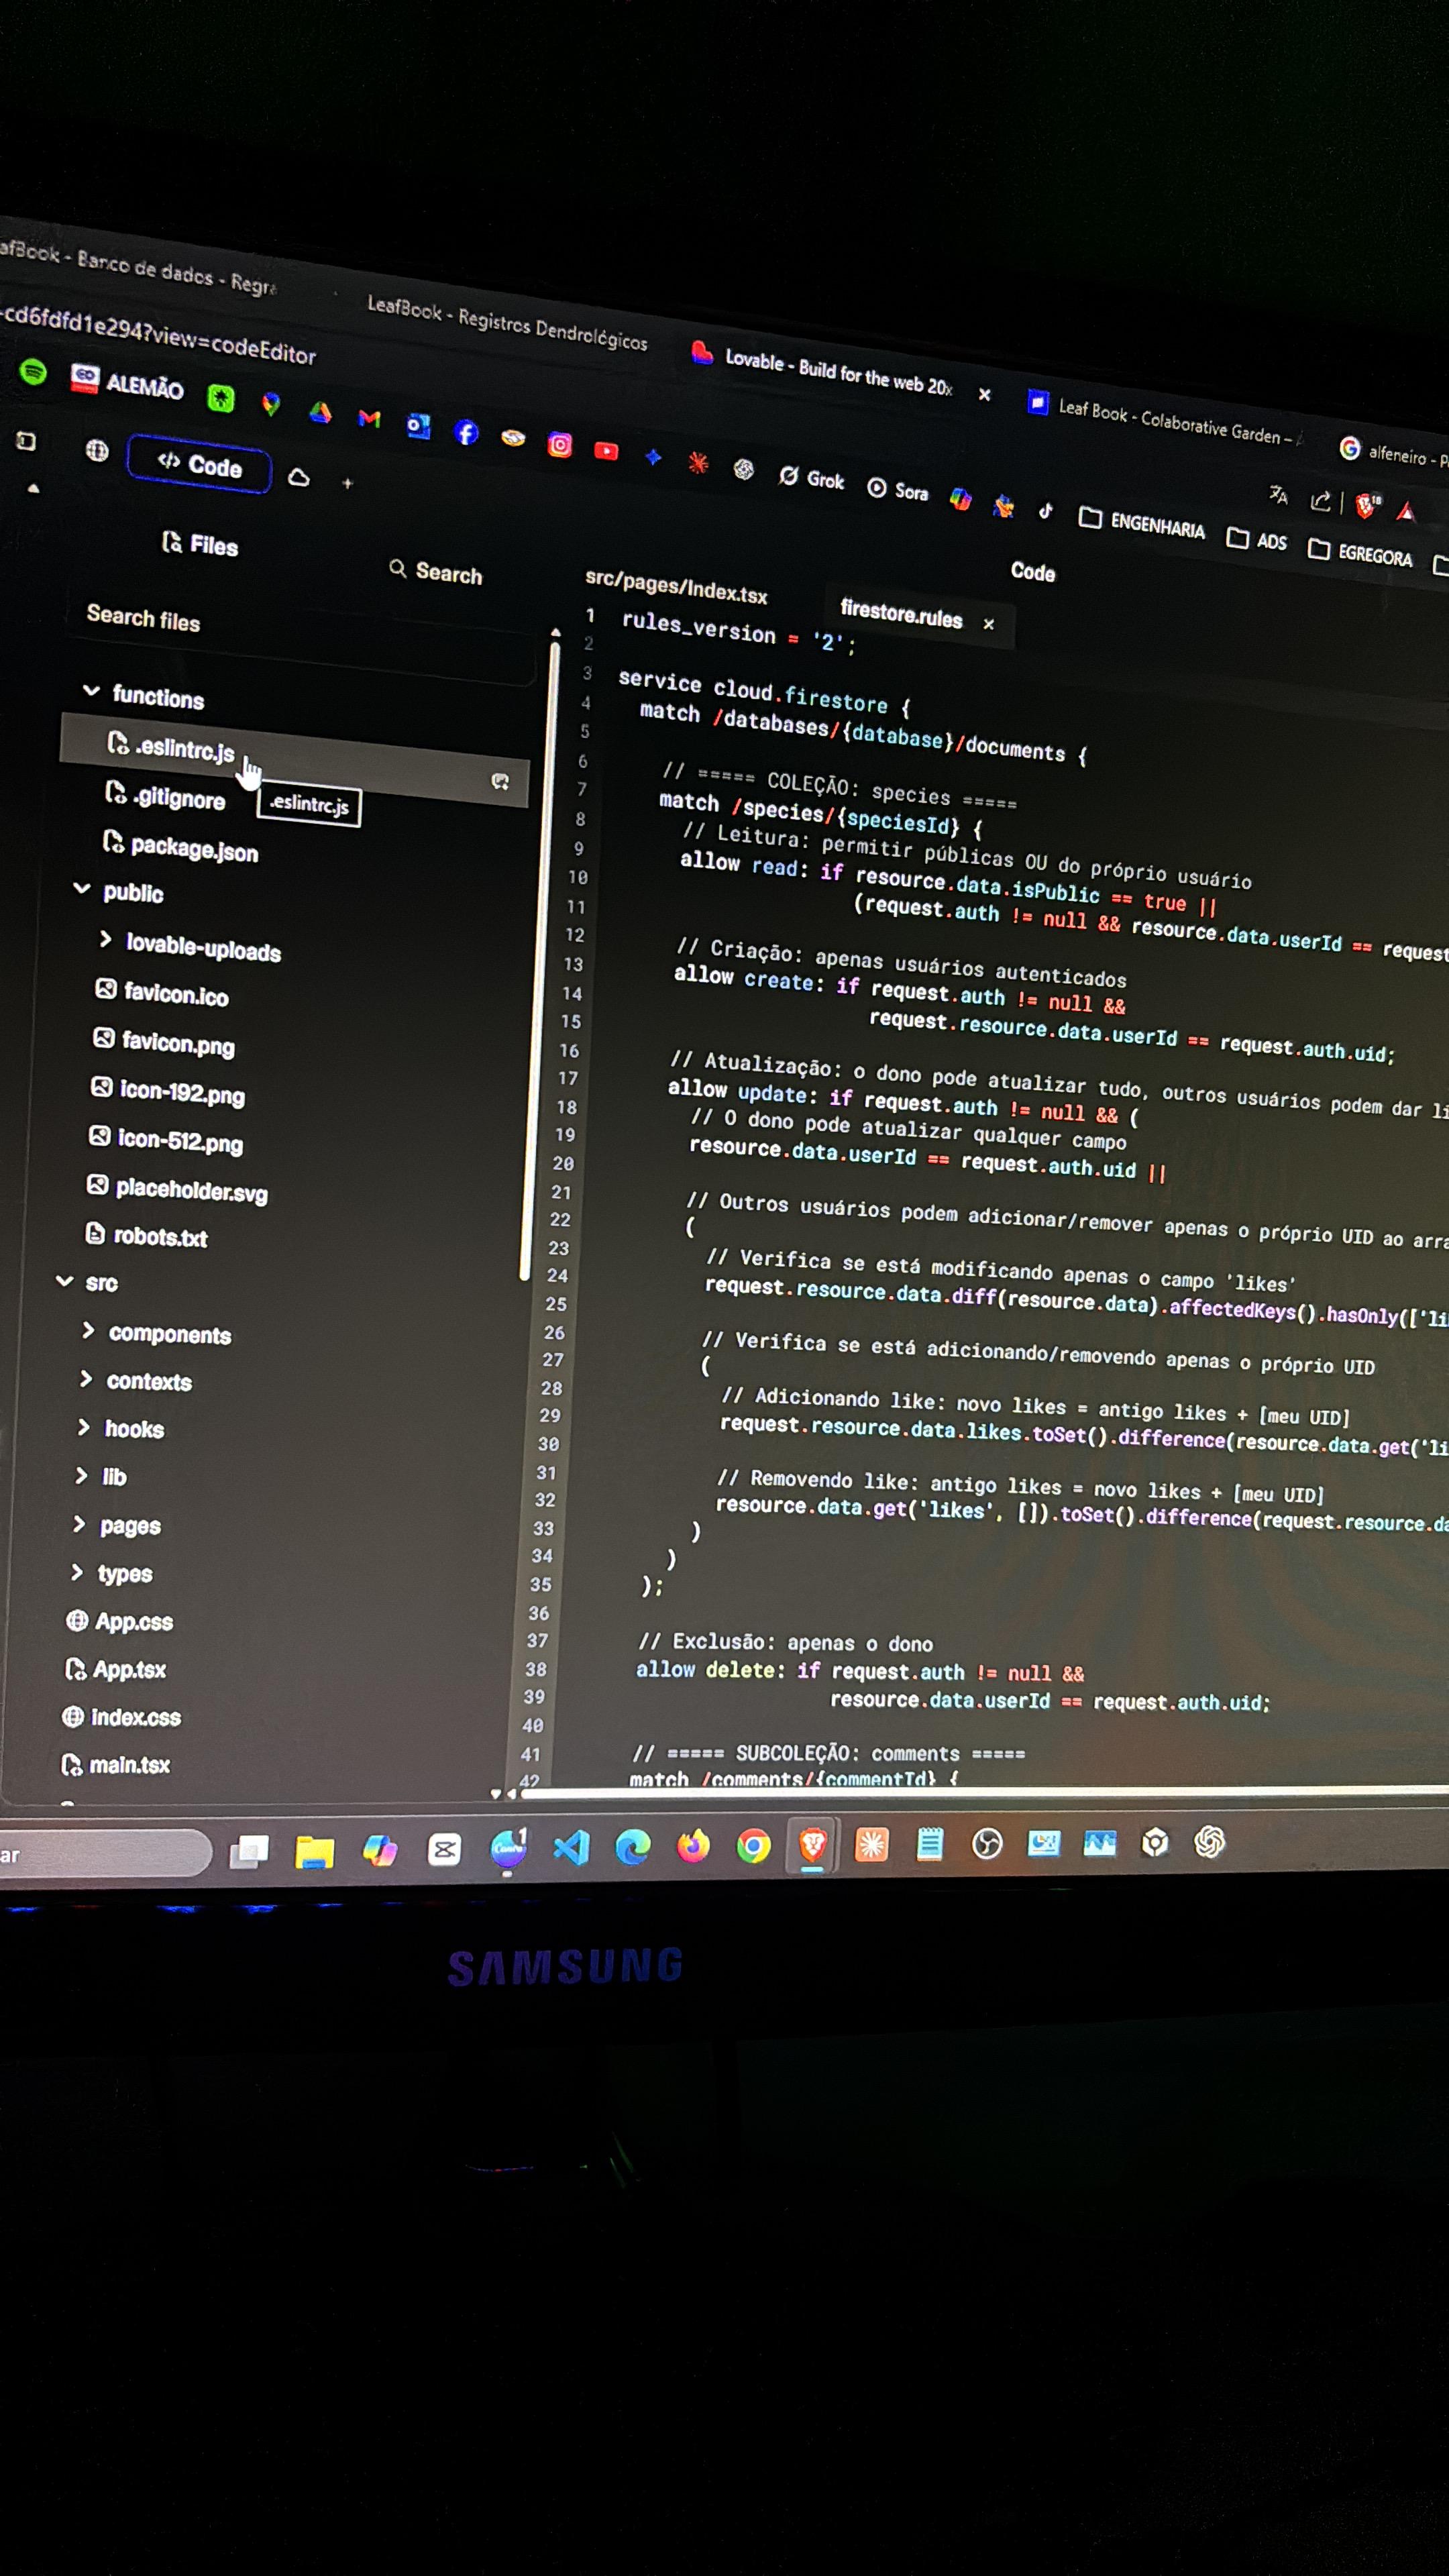Open the ChatGPT bookmark icon in bookmarks bar

click(743, 469)
